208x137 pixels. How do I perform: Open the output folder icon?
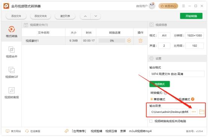click(202, 112)
